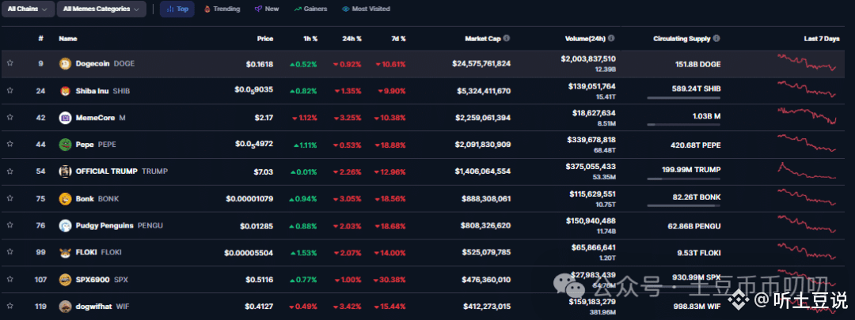
Task: Click the Pepe frog coin icon
Action: (65, 145)
